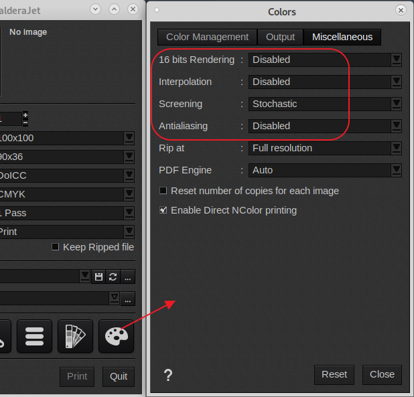
Task: Open the color palette settings icon
Action: click(x=116, y=336)
